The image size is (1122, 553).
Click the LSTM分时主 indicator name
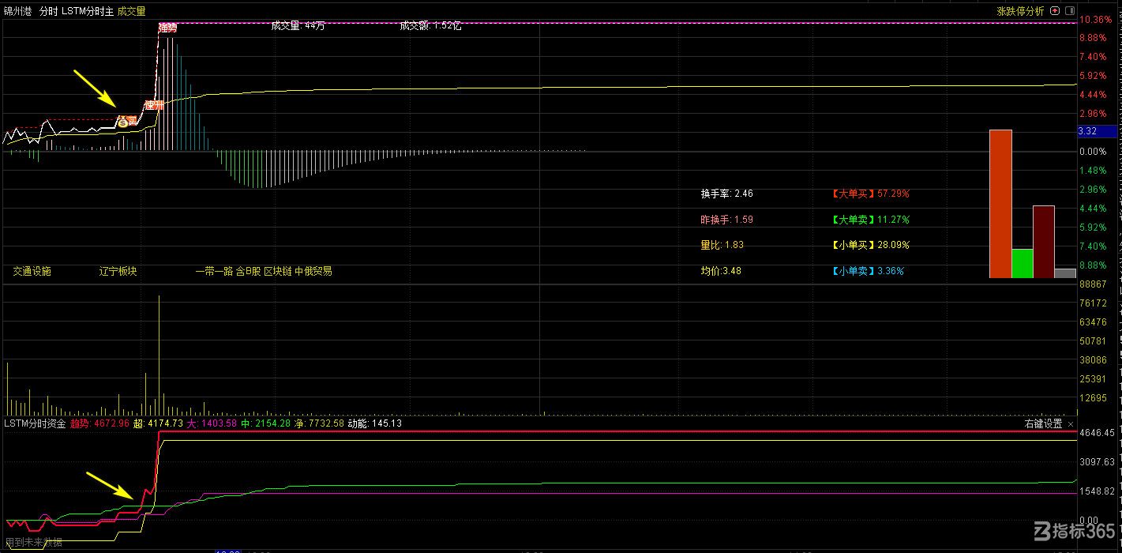pyautogui.click(x=88, y=12)
